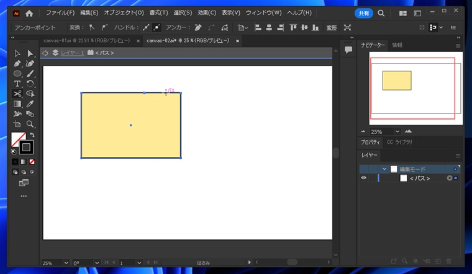Select the Rotate tool
Image resolution: width=472 pixels, height=274 pixels.
(30, 84)
